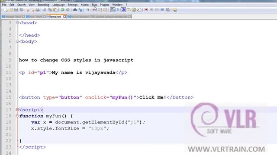Click the Stop Recording macro icon
This screenshot has width=277, height=155.
[151, 10]
